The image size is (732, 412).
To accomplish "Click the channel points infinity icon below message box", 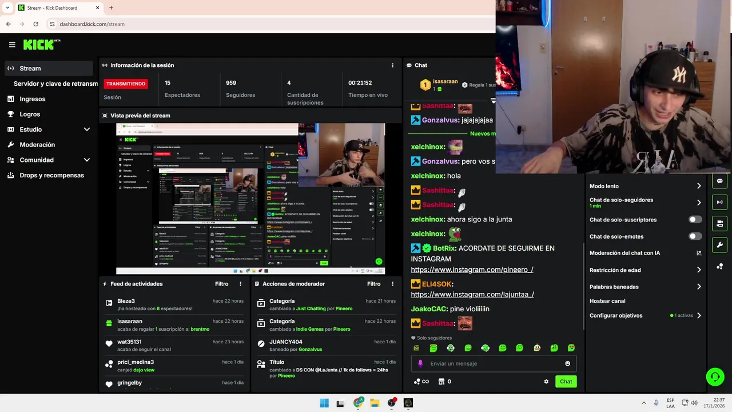I will point(421,382).
